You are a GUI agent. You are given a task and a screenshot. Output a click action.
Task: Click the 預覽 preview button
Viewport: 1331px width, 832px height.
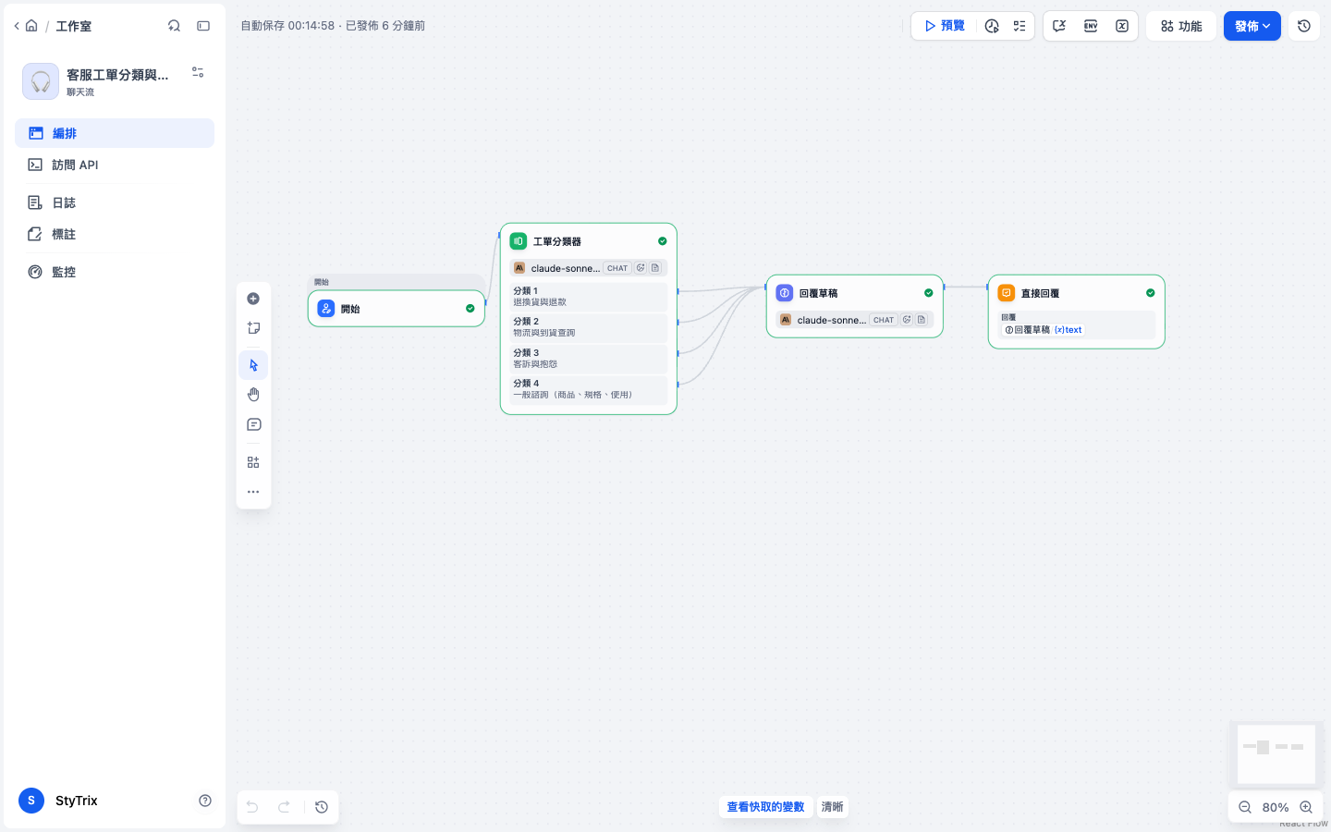click(x=944, y=26)
